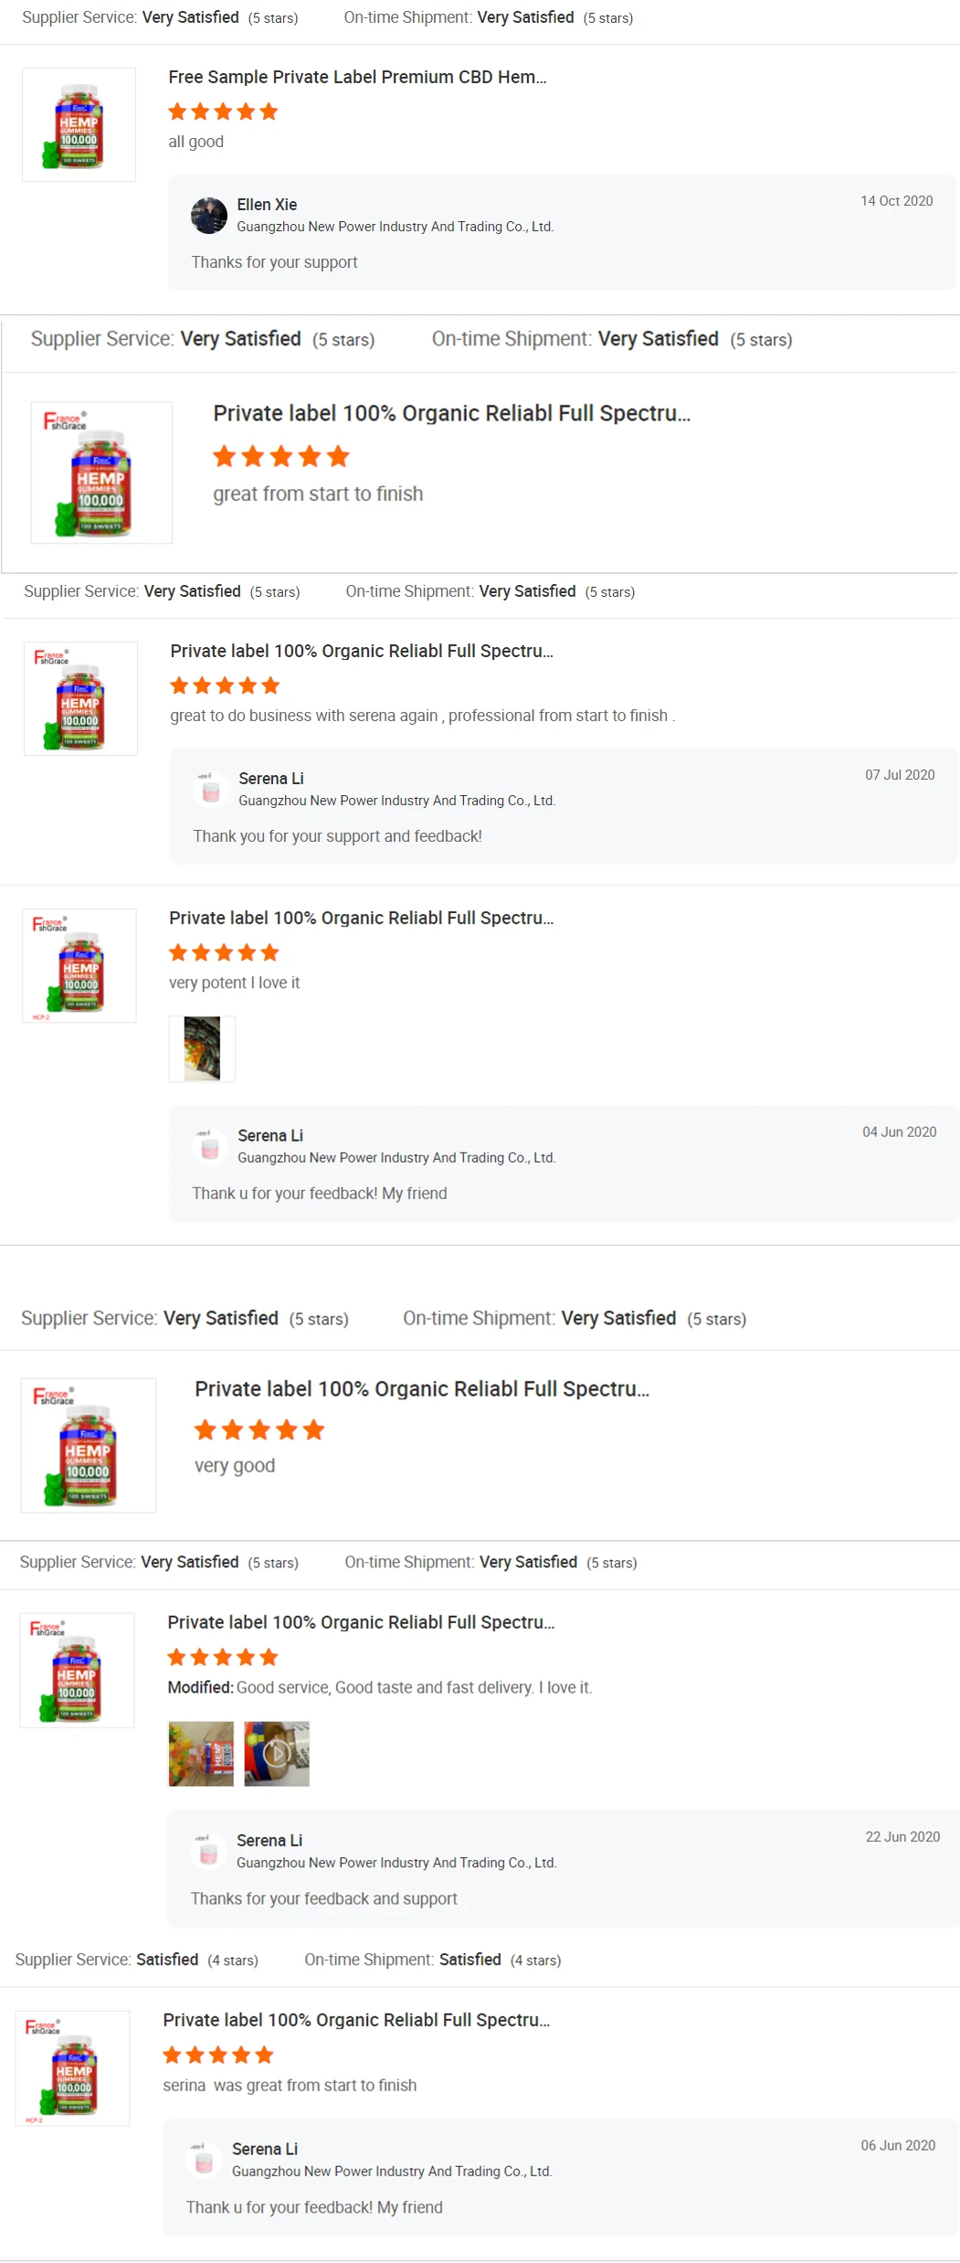The image size is (960, 2263).
Task: Open product title above "great to do business" review
Action: point(362,651)
